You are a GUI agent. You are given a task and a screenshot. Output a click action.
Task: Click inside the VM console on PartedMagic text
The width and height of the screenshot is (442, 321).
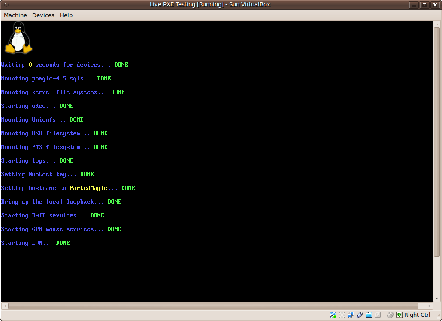pos(88,188)
